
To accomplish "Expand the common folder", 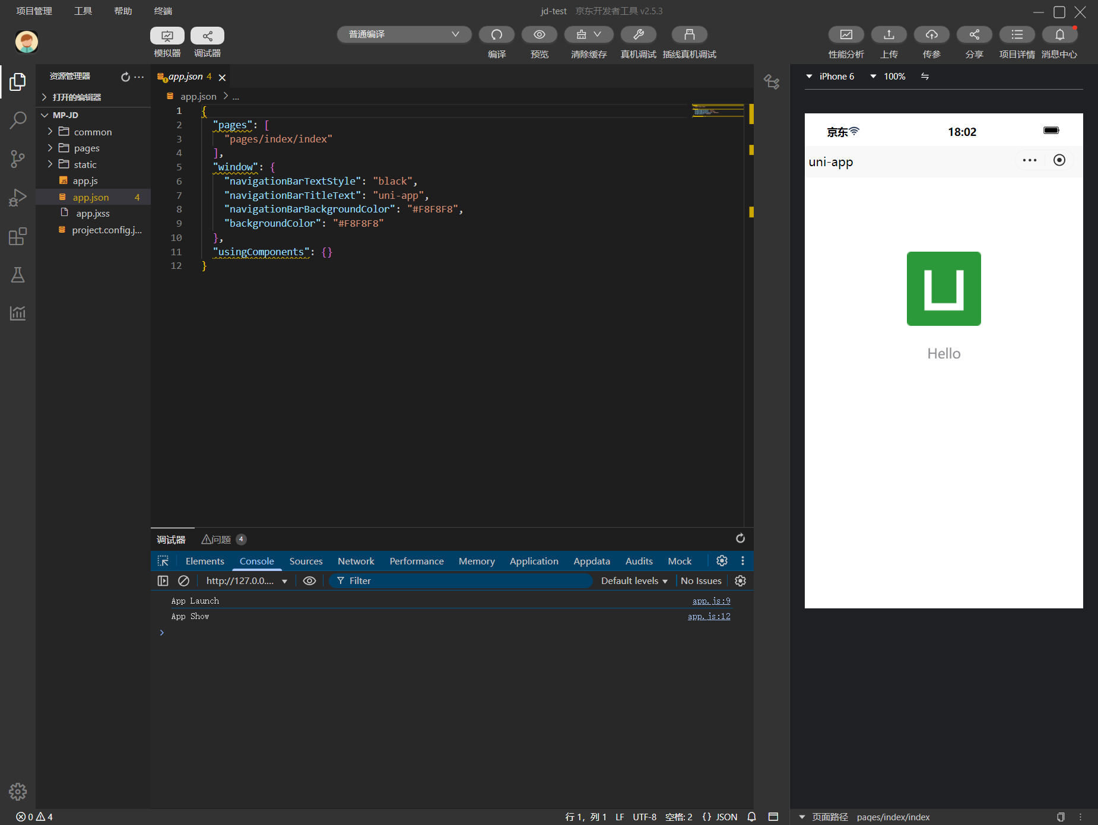I will [x=93, y=132].
